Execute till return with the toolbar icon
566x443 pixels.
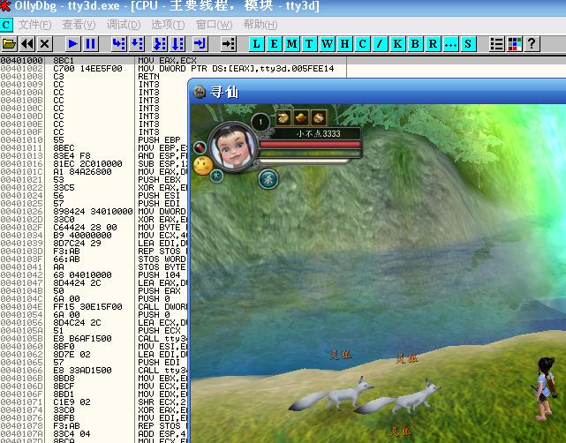click(200, 44)
